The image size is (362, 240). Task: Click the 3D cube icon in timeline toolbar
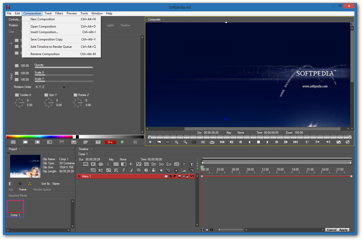tap(139, 171)
